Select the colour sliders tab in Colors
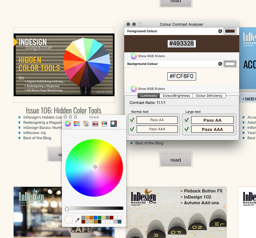256x238 pixels. (x=77, y=124)
